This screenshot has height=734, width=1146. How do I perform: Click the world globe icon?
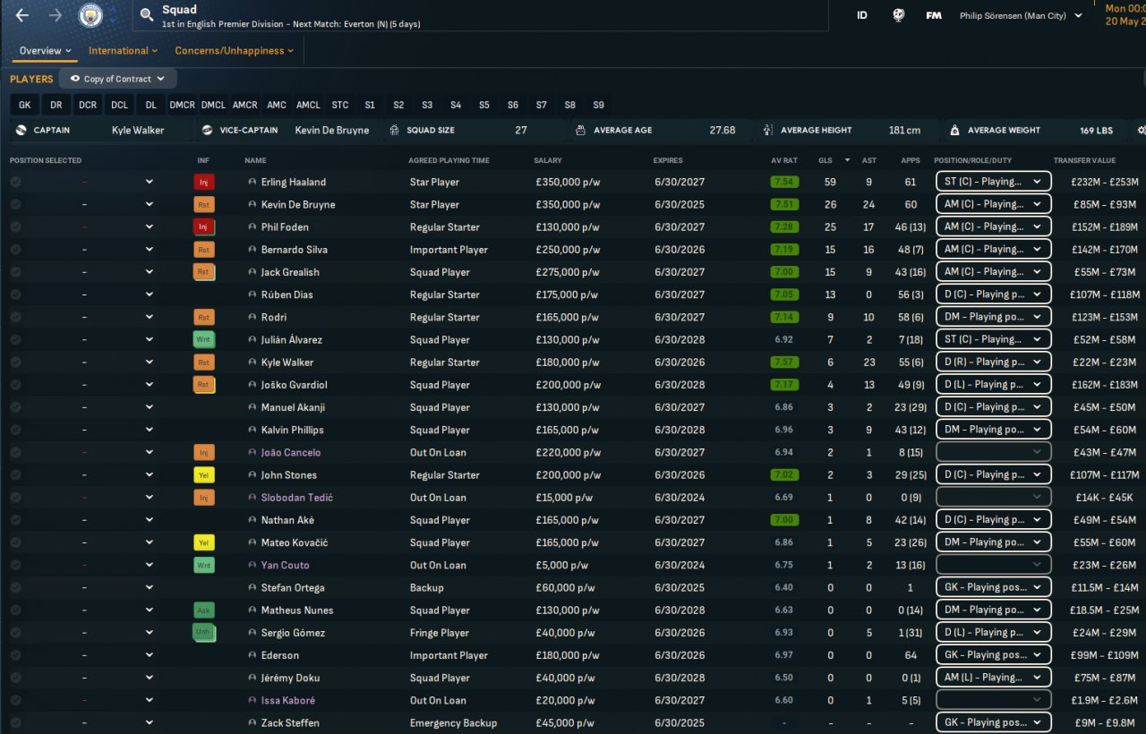898,15
